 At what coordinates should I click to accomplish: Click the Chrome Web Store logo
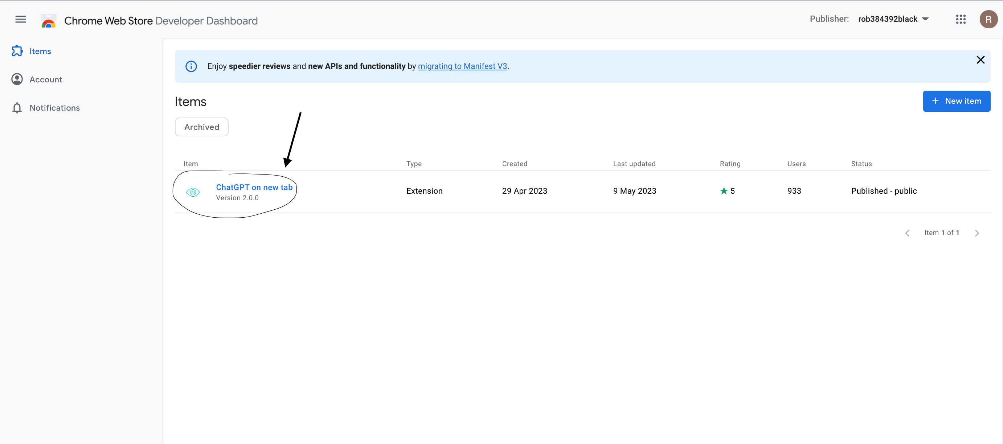[x=49, y=21]
